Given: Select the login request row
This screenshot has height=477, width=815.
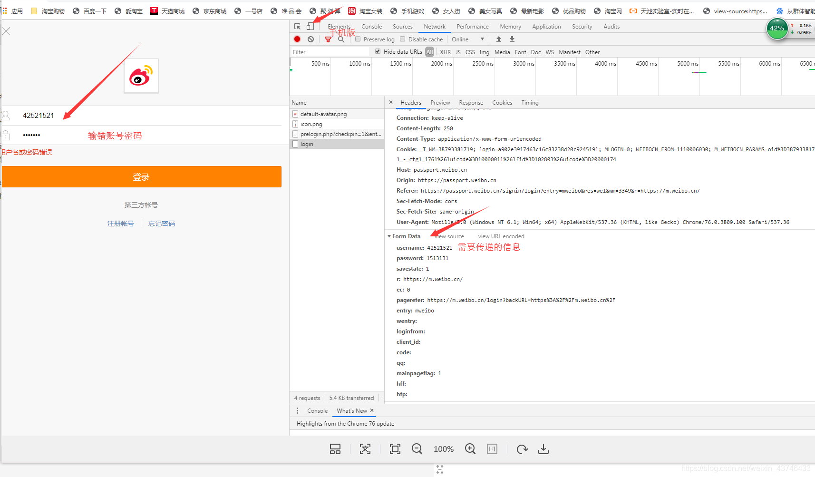Looking at the screenshot, I should (337, 144).
